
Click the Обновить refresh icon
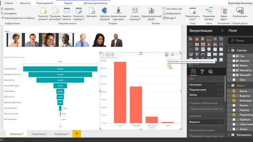point(91,11)
